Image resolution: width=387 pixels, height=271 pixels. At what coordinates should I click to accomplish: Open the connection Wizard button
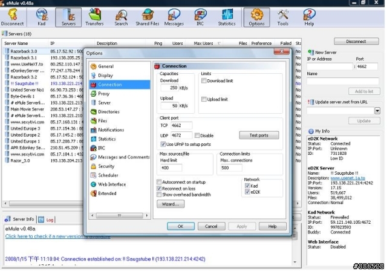(x=171, y=204)
